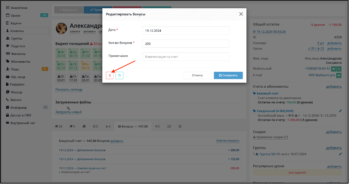Cancel editing with Отмена button
The height and width of the screenshot is (184, 349).
[x=197, y=75]
